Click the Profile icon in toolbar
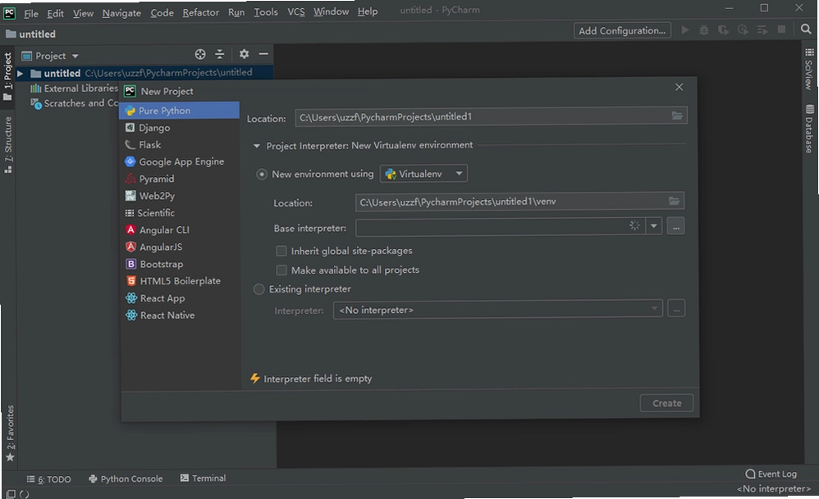The width and height of the screenshot is (819, 499). point(743,30)
